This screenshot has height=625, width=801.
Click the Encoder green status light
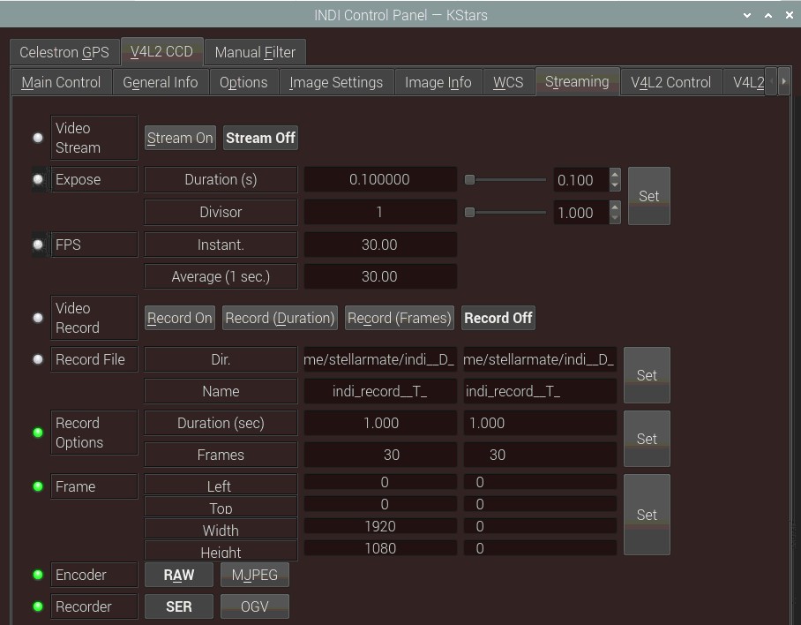38,575
